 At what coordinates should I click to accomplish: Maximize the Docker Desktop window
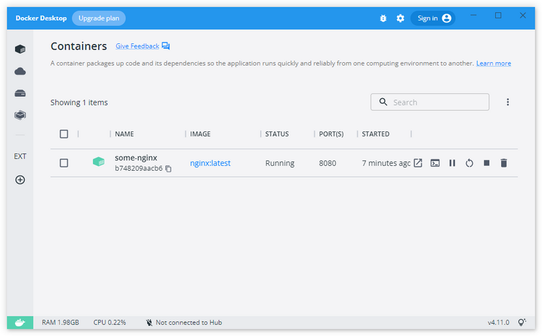click(x=498, y=15)
